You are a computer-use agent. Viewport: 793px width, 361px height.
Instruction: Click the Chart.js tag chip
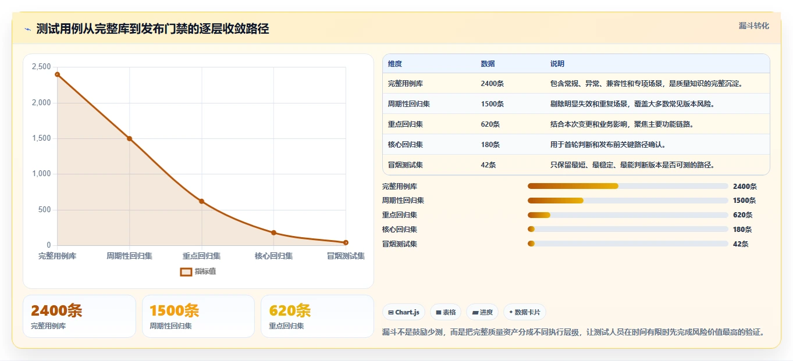coord(404,312)
